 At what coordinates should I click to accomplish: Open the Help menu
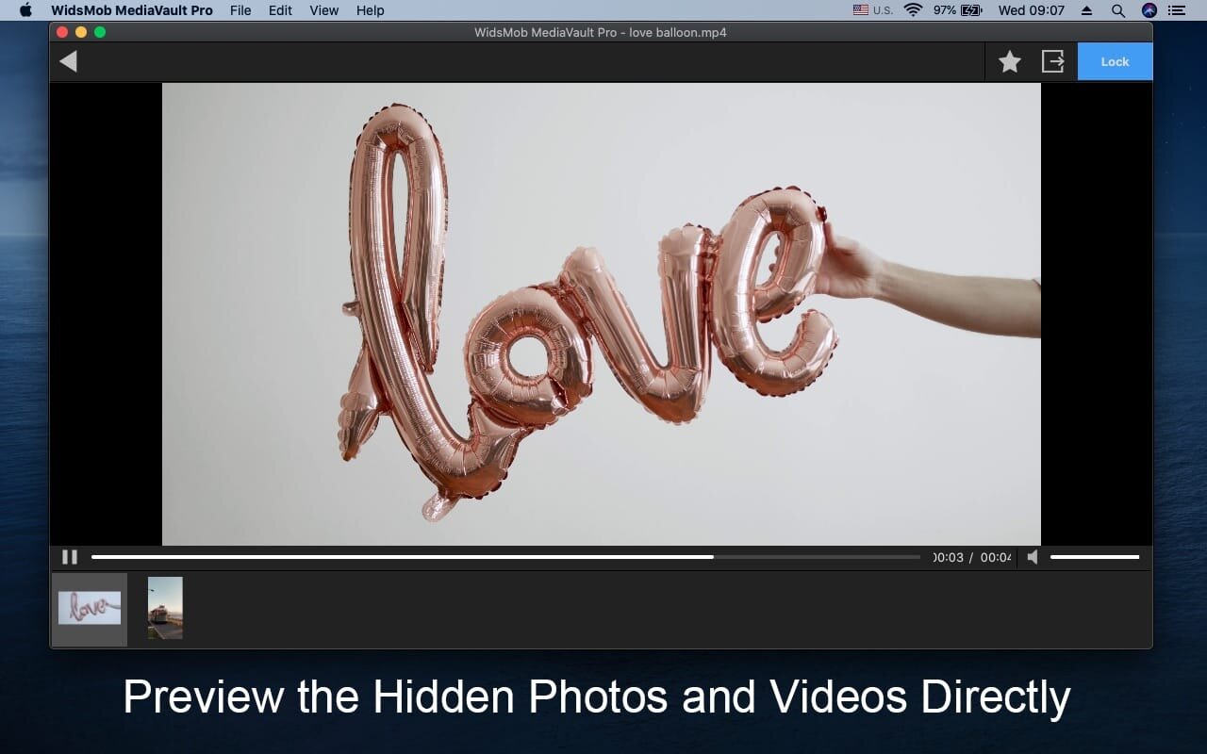(x=371, y=10)
